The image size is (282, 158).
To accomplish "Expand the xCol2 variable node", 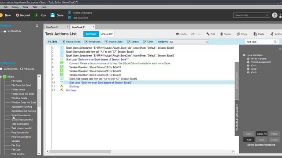I will 248,69.
